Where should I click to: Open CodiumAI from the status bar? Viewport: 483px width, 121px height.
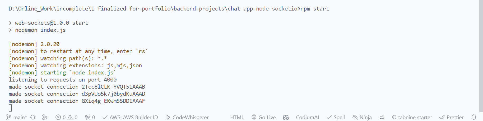coord(307,117)
